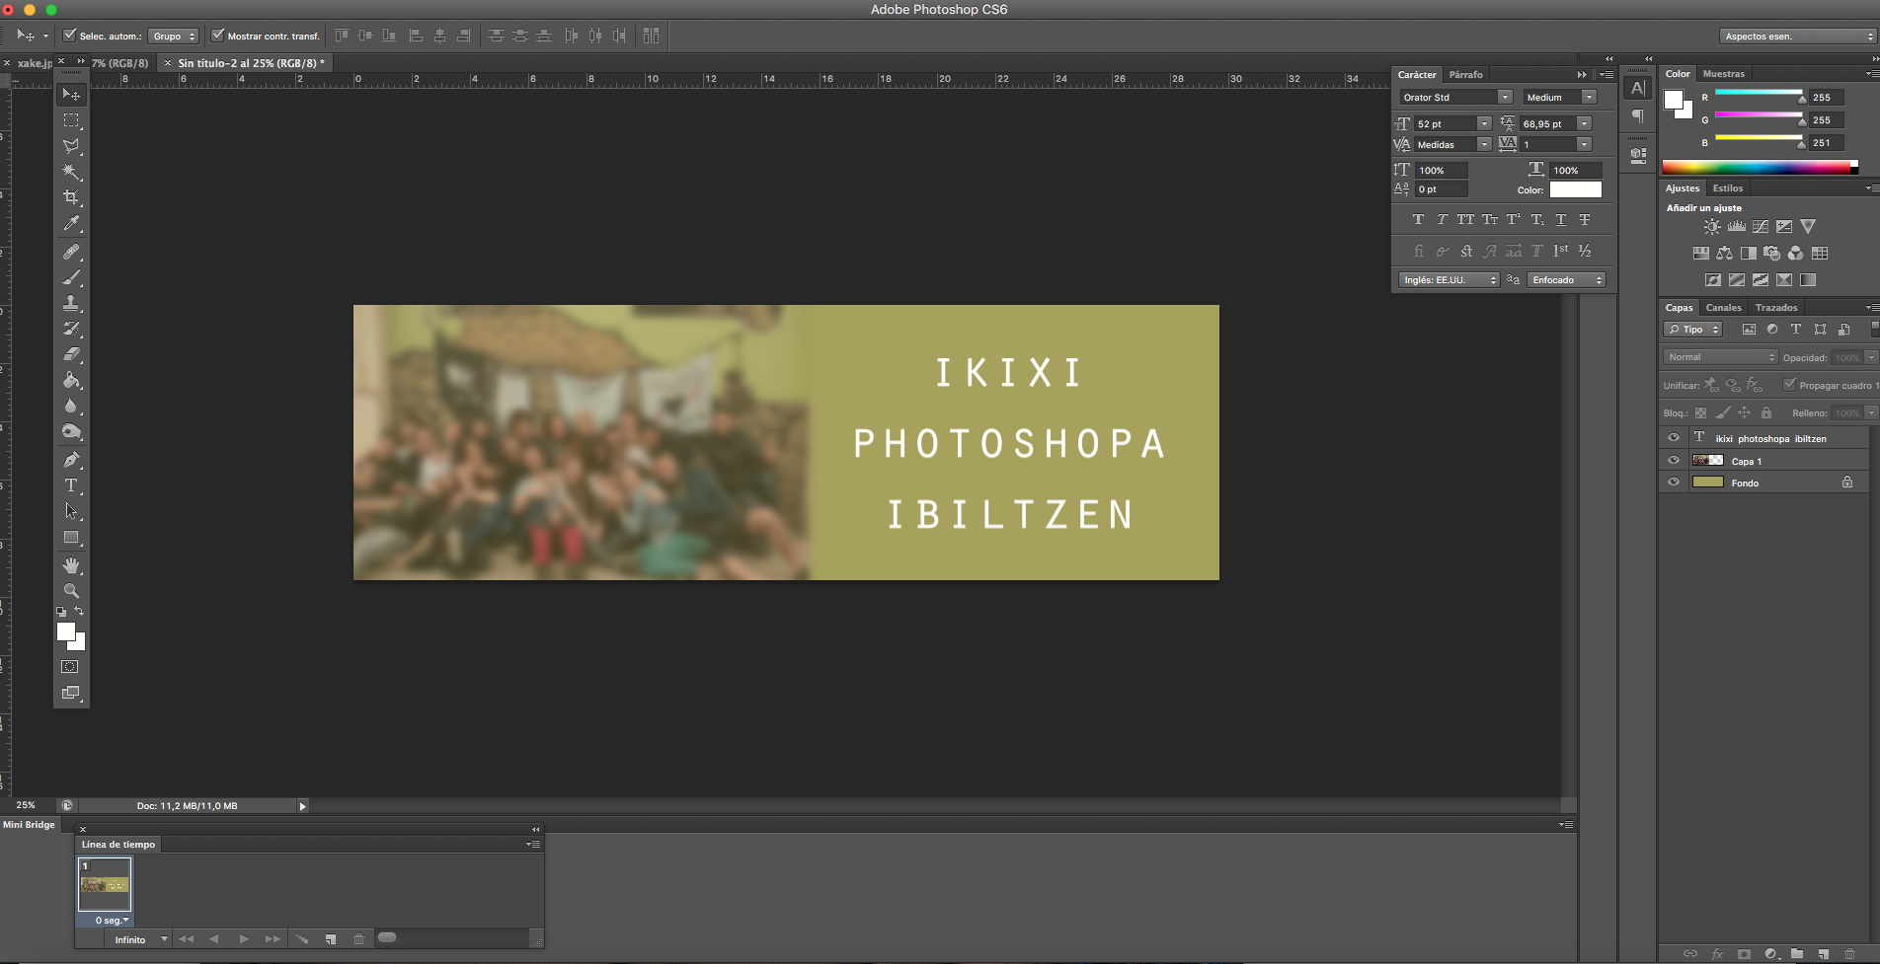This screenshot has width=1880, height=964.
Task: Toggle Quick Mask mode icon
Action: (70, 667)
